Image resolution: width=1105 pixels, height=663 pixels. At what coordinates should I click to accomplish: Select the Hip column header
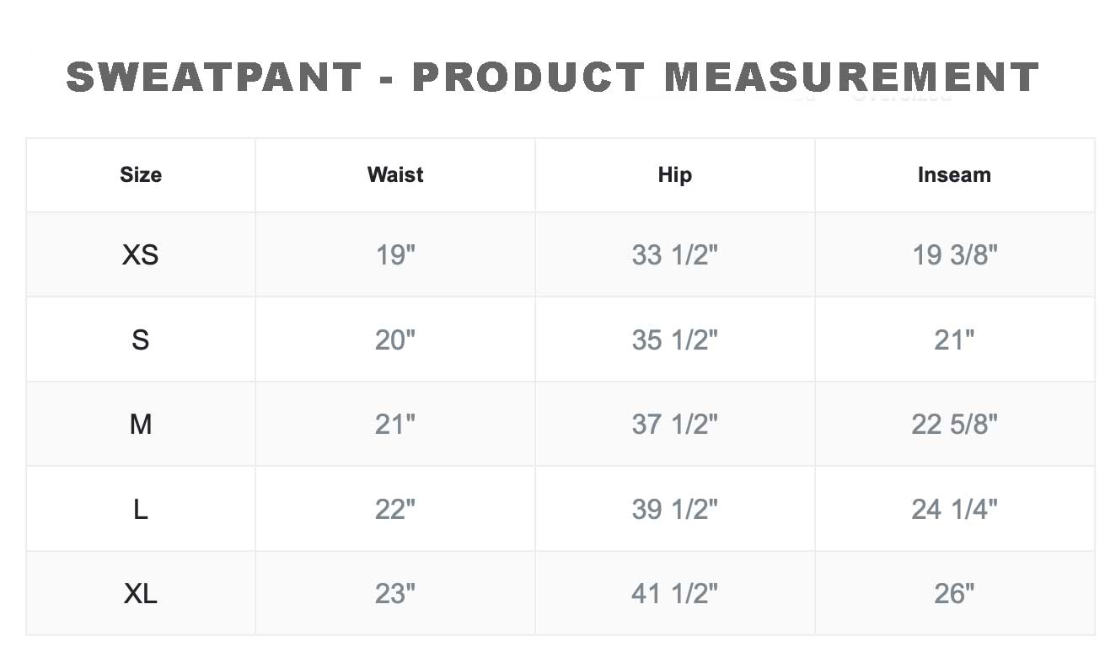[x=674, y=175]
